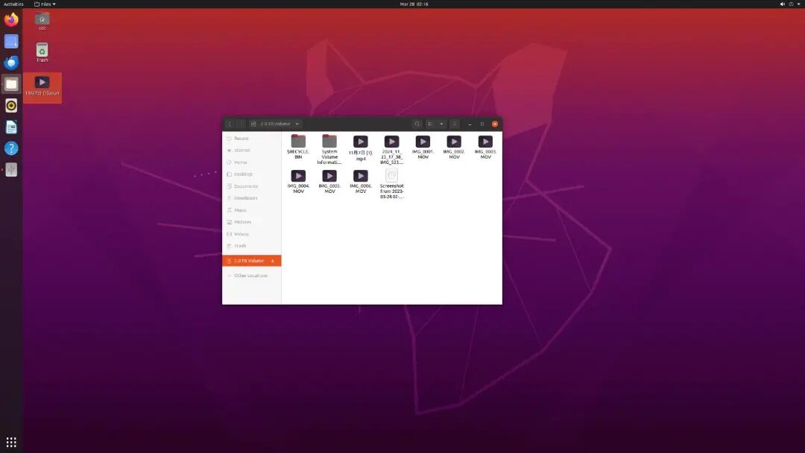The height and width of the screenshot is (453, 805).
Task: Open view options dropdown arrow
Action: click(442, 124)
